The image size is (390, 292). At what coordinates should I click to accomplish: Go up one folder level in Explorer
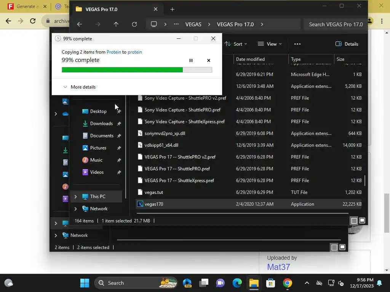click(x=116, y=24)
